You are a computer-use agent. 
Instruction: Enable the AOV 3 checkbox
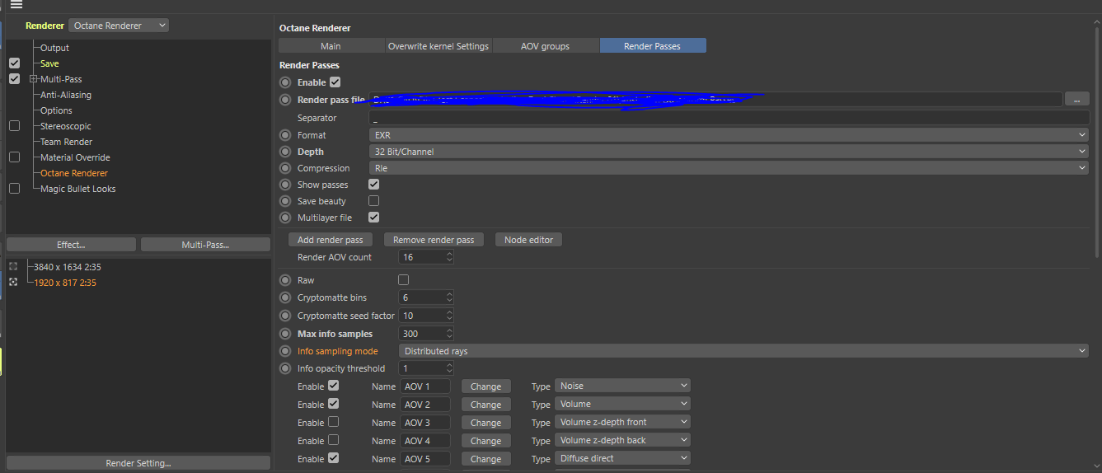coord(333,421)
